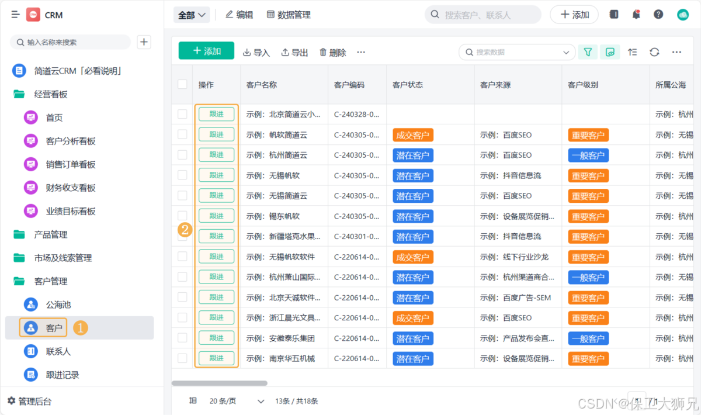This screenshot has height=415, width=701.
Task: Click 跟进 for 帆软简道云 row
Action: (216, 134)
